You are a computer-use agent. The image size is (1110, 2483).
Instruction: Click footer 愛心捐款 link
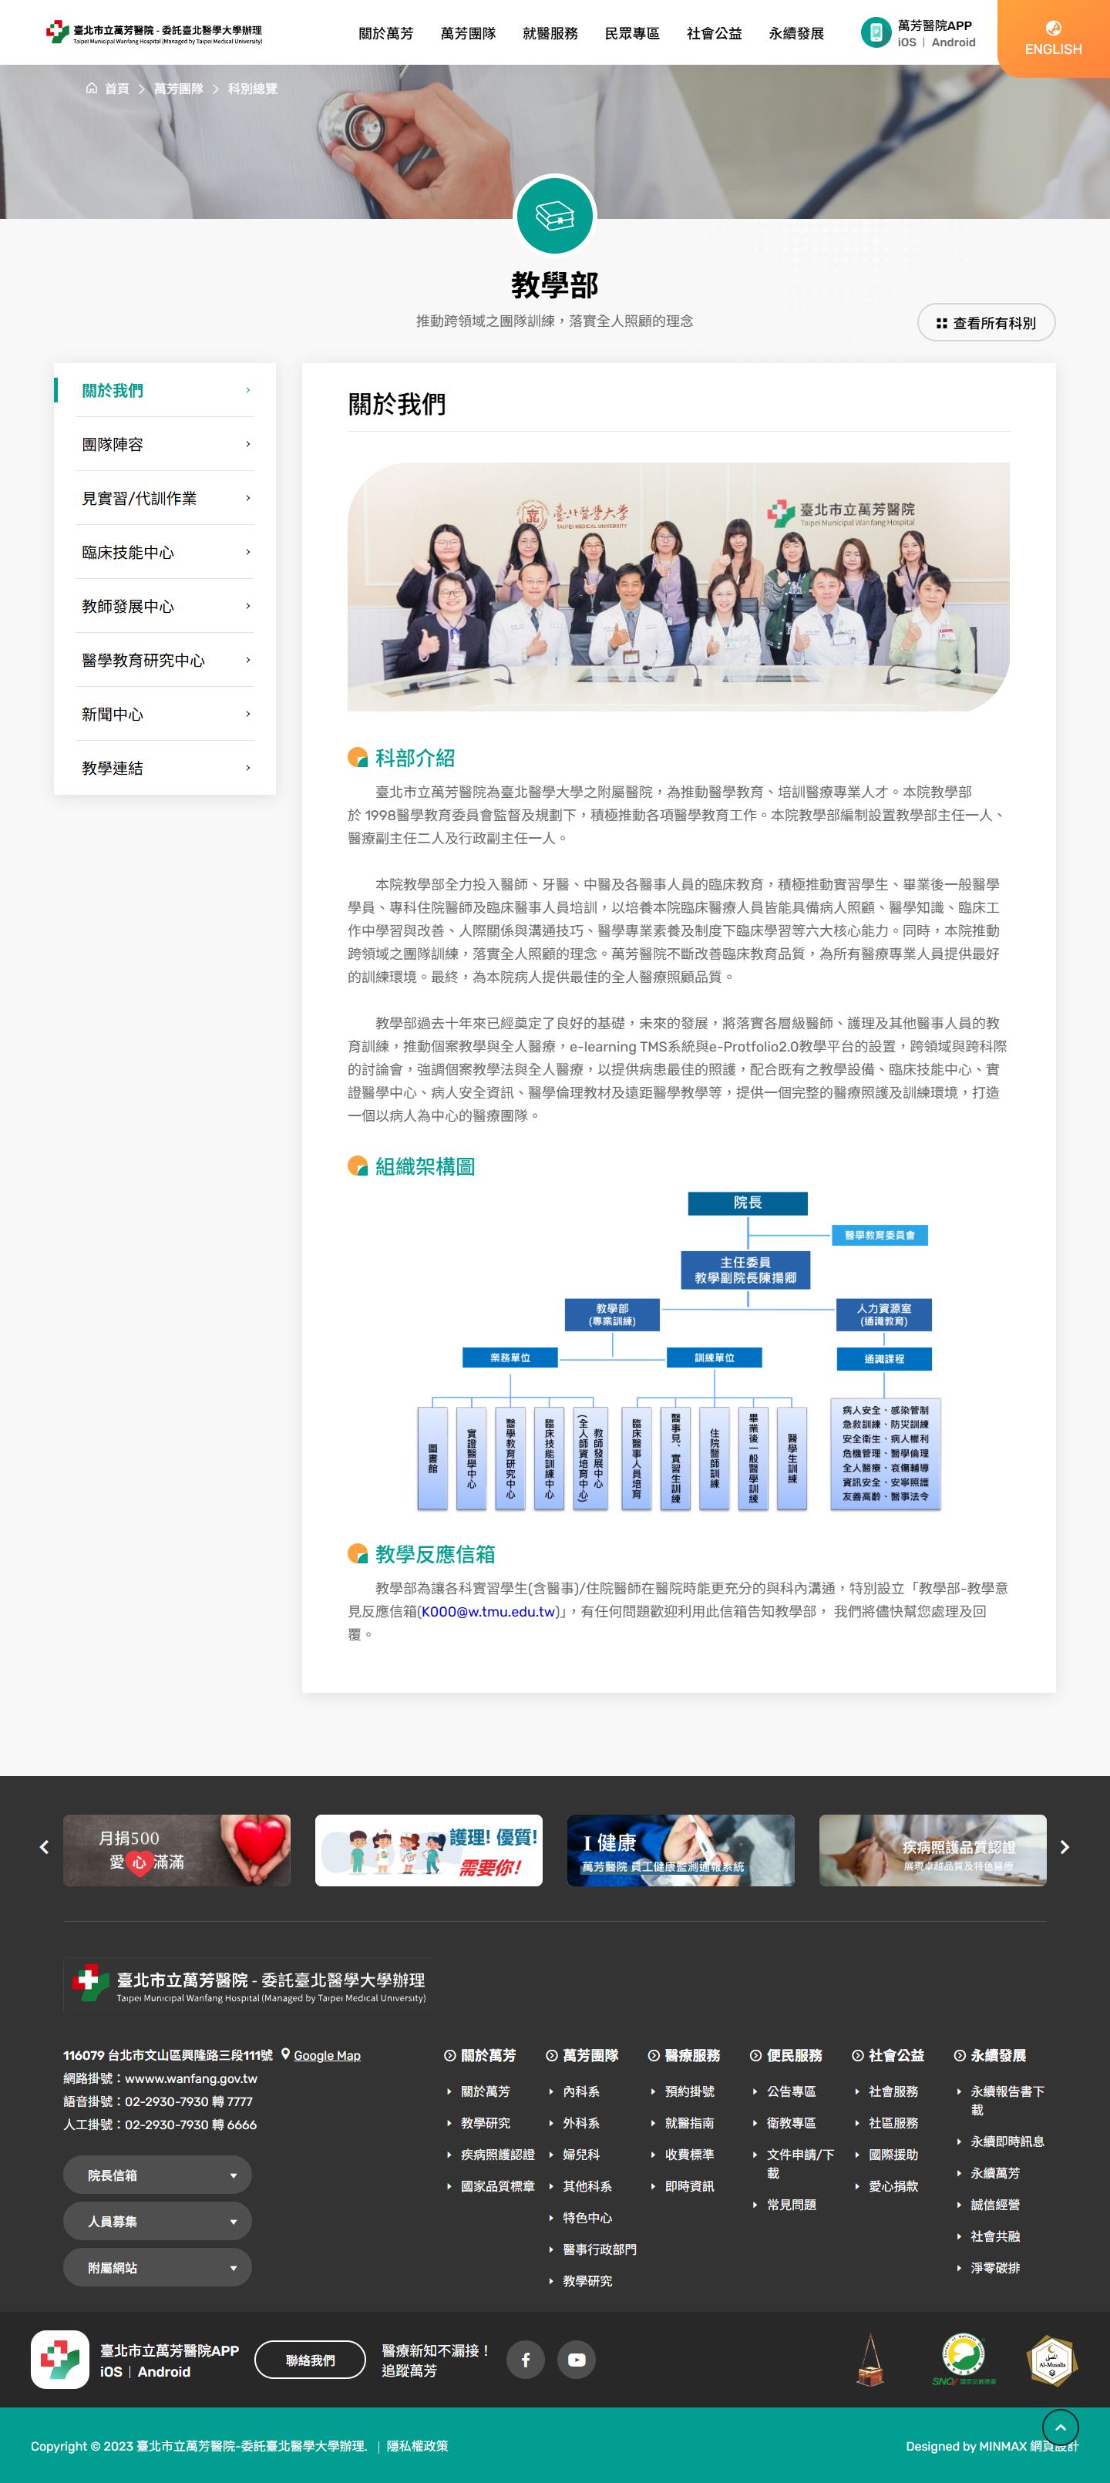893,2185
